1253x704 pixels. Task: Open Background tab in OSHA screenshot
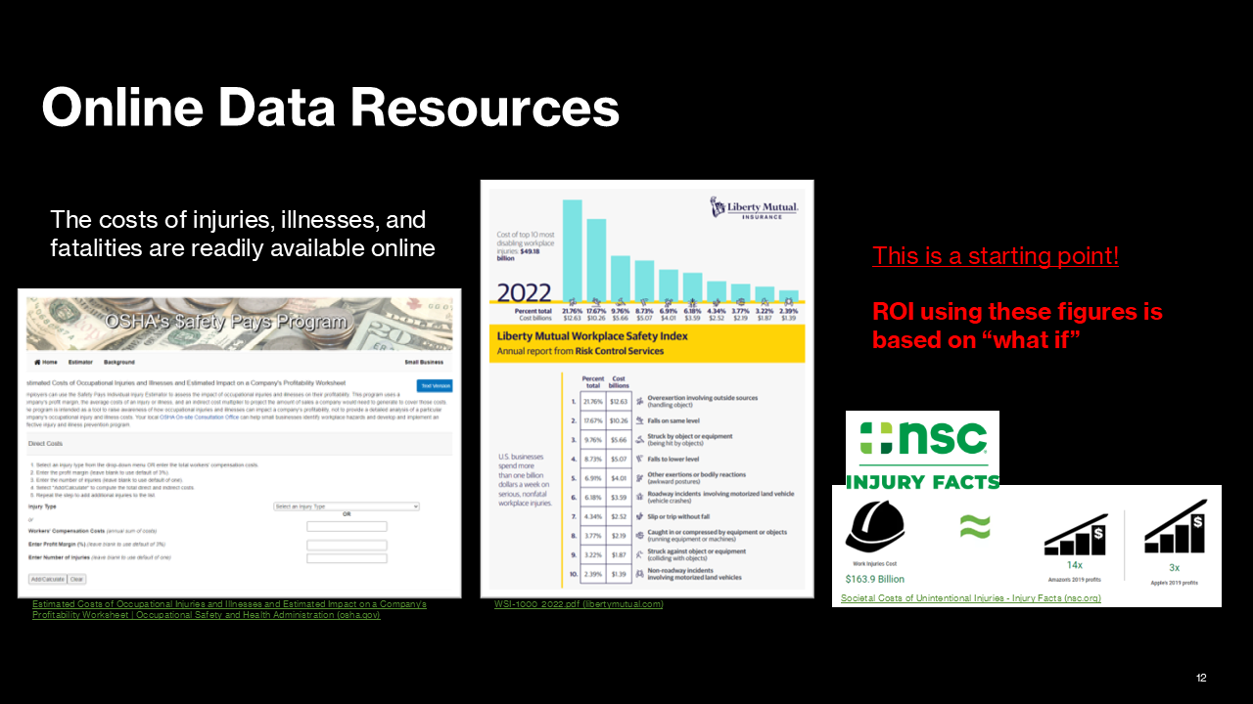point(119,362)
